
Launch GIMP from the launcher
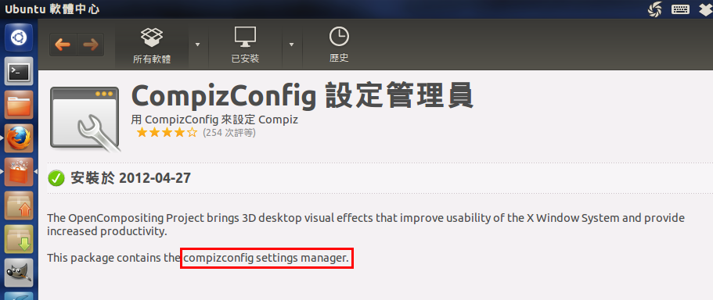coord(19,273)
